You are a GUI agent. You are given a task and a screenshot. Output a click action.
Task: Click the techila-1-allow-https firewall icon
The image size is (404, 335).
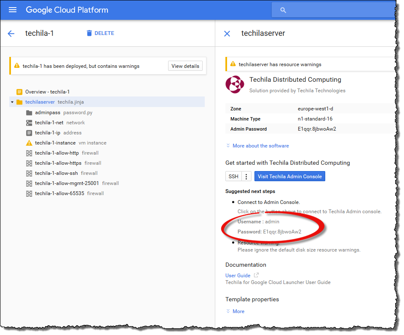[29, 163]
